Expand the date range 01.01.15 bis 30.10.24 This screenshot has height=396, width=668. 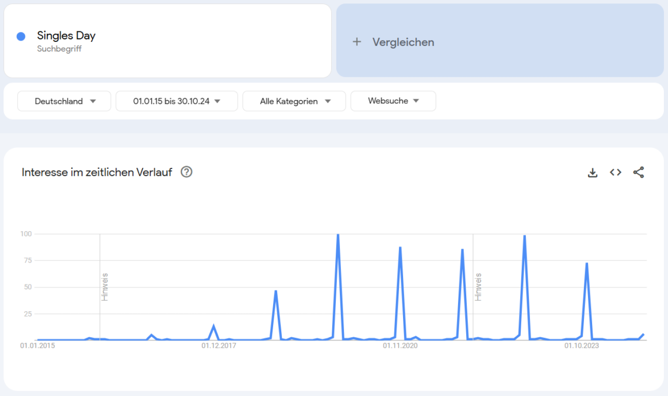pyautogui.click(x=177, y=101)
